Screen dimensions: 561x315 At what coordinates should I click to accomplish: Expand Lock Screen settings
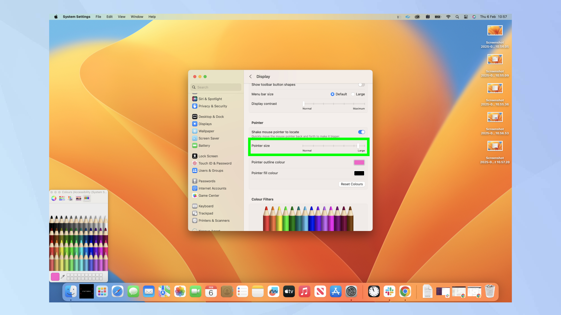(208, 156)
